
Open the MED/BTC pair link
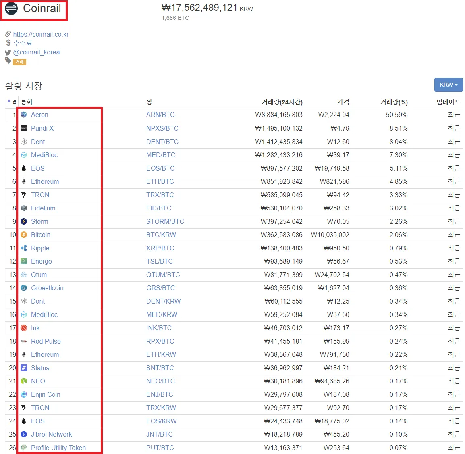[x=161, y=155]
